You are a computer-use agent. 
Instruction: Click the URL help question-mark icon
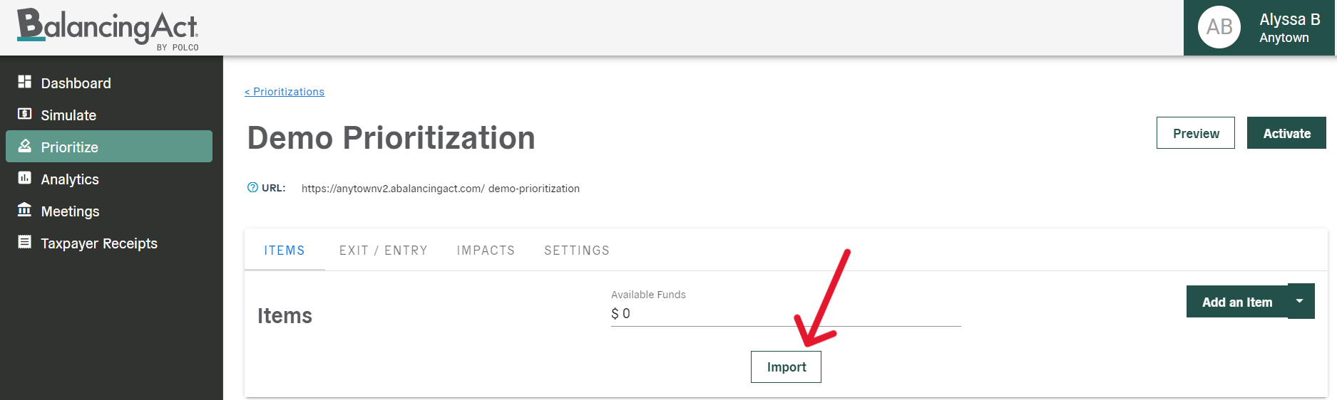point(252,188)
